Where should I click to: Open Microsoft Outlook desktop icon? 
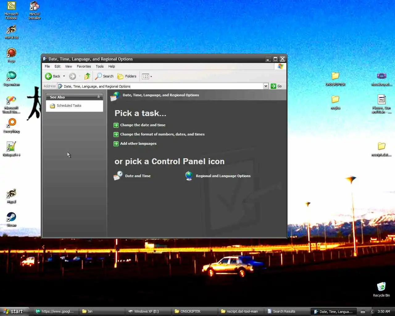point(11,10)
